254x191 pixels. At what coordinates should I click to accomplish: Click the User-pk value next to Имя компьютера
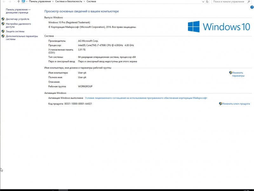82,73
